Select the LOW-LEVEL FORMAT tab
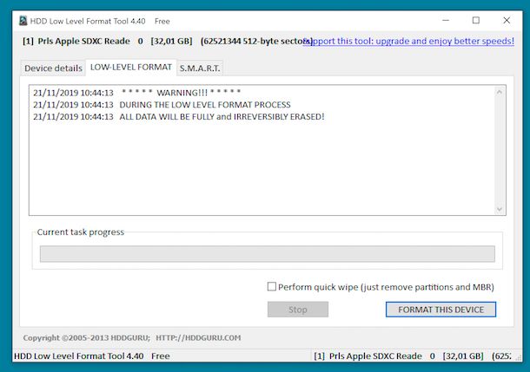Viewport: 530px width, 372px height. (131, 67)
